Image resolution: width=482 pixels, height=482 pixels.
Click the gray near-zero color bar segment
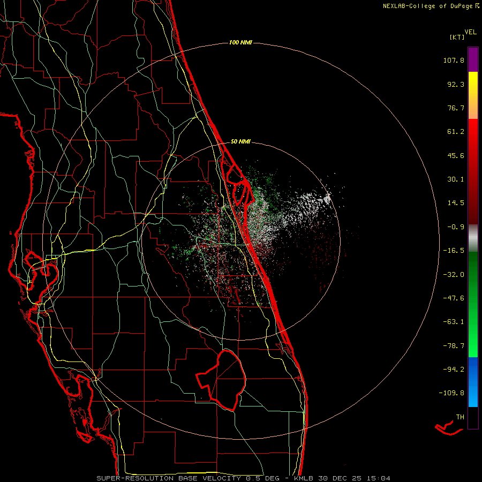(x=473, y=238)
